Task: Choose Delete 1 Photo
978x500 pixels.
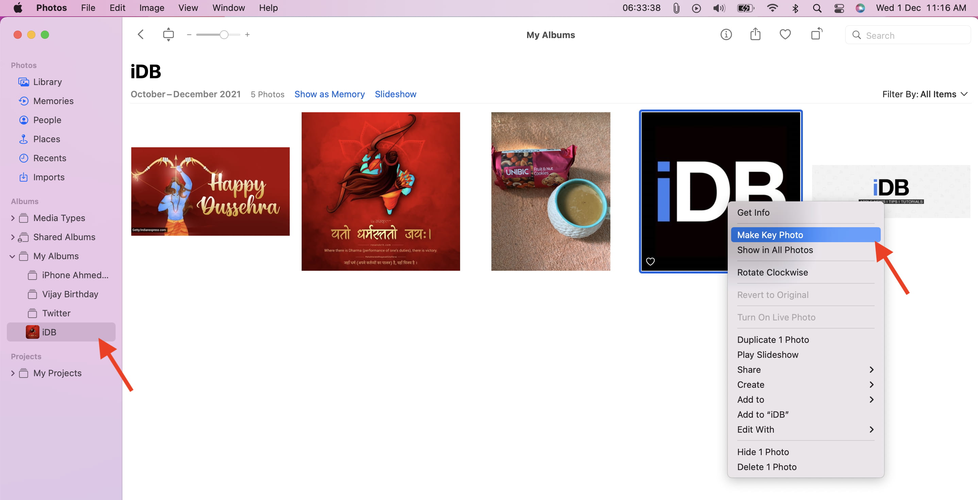Action: 805,467
